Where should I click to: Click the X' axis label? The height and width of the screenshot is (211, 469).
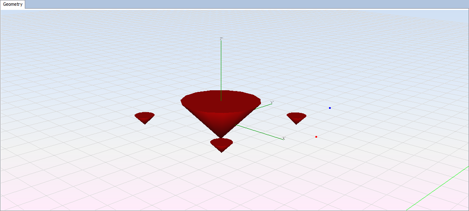(x=284, y=138)
